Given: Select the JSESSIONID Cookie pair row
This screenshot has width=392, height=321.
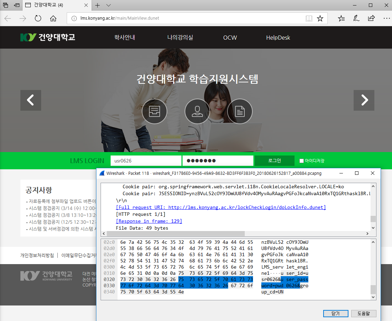Looking at the screenshot, I should pyautogui.click(x=246, y=193).
